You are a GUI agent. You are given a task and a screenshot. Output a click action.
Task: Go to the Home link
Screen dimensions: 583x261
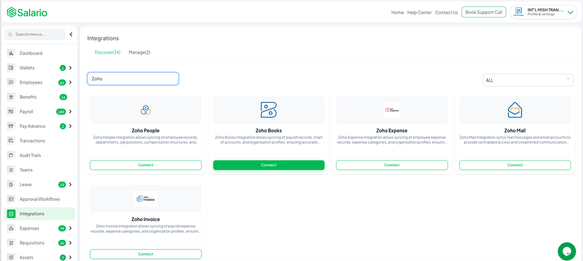pos(397,13)
